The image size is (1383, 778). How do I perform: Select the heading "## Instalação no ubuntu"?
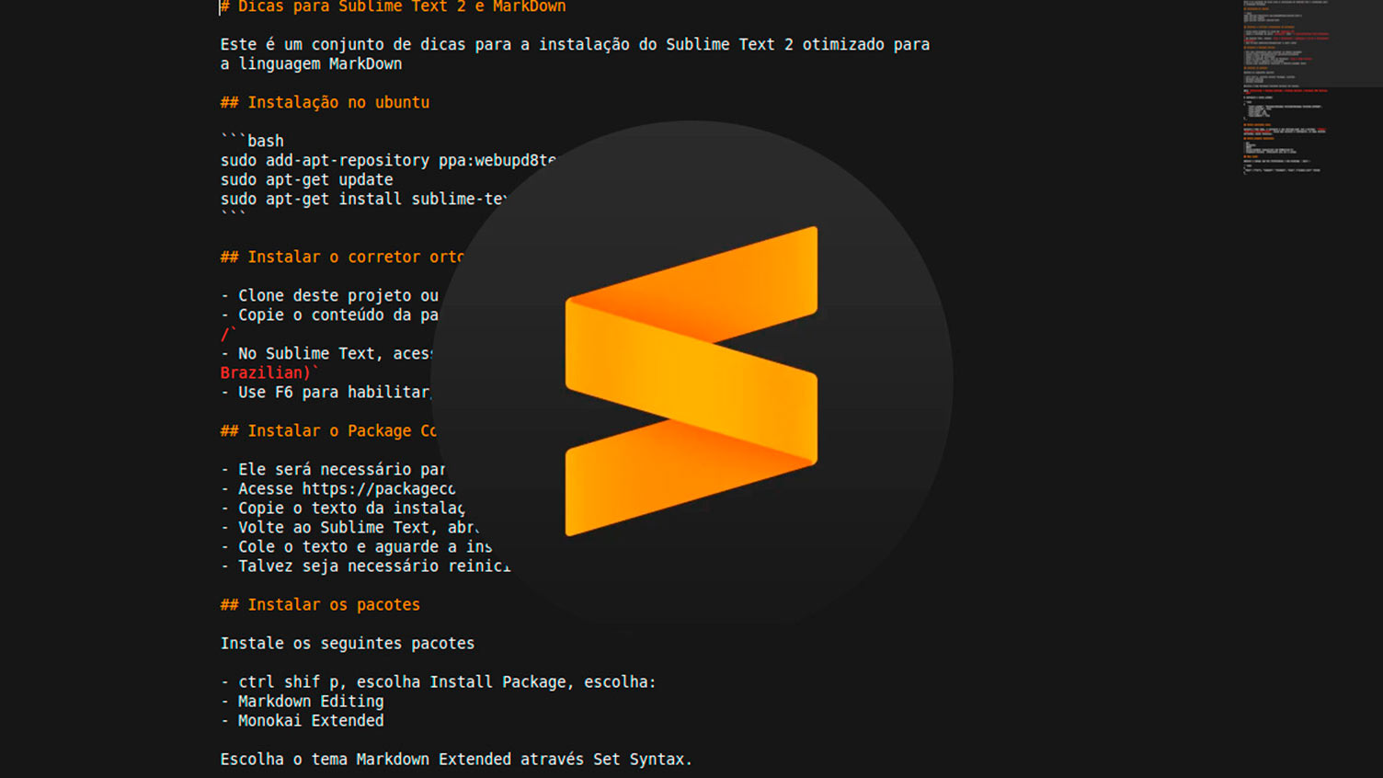click(x=325, y=102)
